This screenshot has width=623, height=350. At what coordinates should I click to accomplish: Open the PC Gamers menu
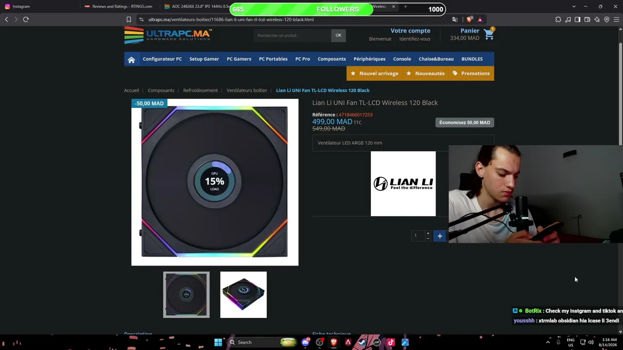[239, 59]
